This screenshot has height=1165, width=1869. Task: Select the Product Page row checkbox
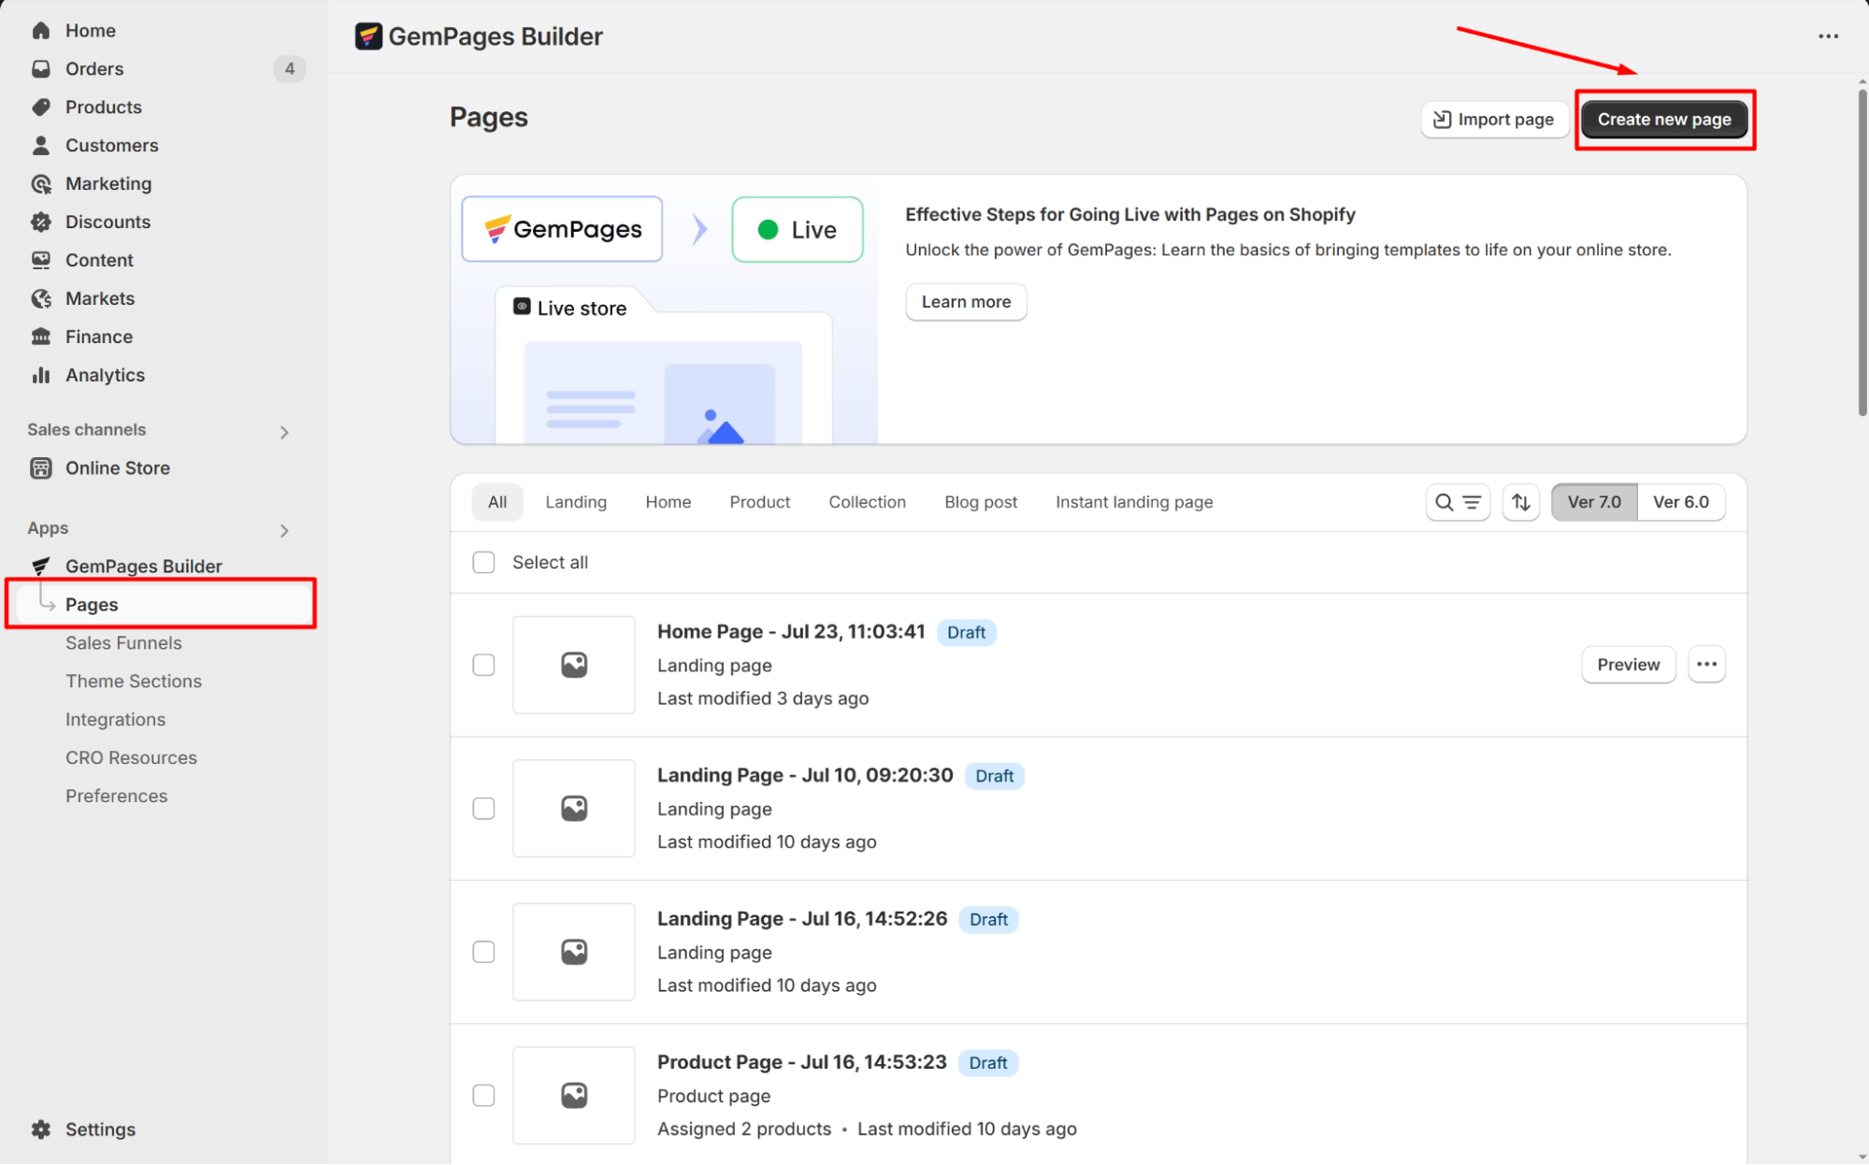coord(483,1095)
